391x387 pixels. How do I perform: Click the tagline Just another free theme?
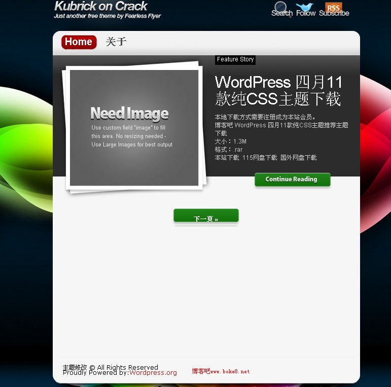pyautogui.click(x=107, y=16)
